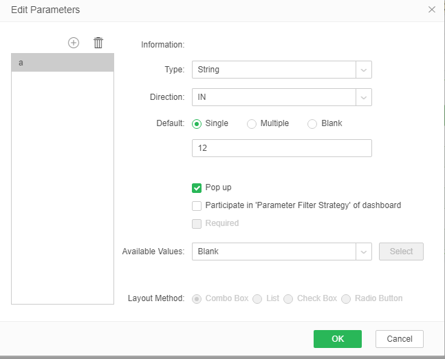Image resolution: width=445 pixels, height=359 pixels.
Task: Click the Layout Method label
Action: 156,298
